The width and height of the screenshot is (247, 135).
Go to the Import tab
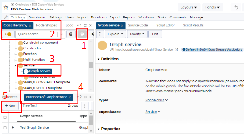tap(82, 17)
